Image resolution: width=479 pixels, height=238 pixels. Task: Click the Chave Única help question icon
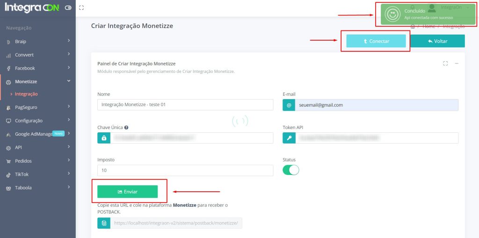[127, 127]
